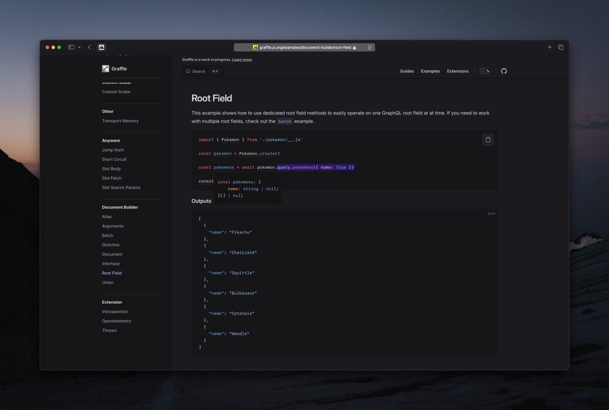Viewport: 609px width, 410px height.
Task: Click the Arc-style extension icon in toolbar
Action: point(101,47)
